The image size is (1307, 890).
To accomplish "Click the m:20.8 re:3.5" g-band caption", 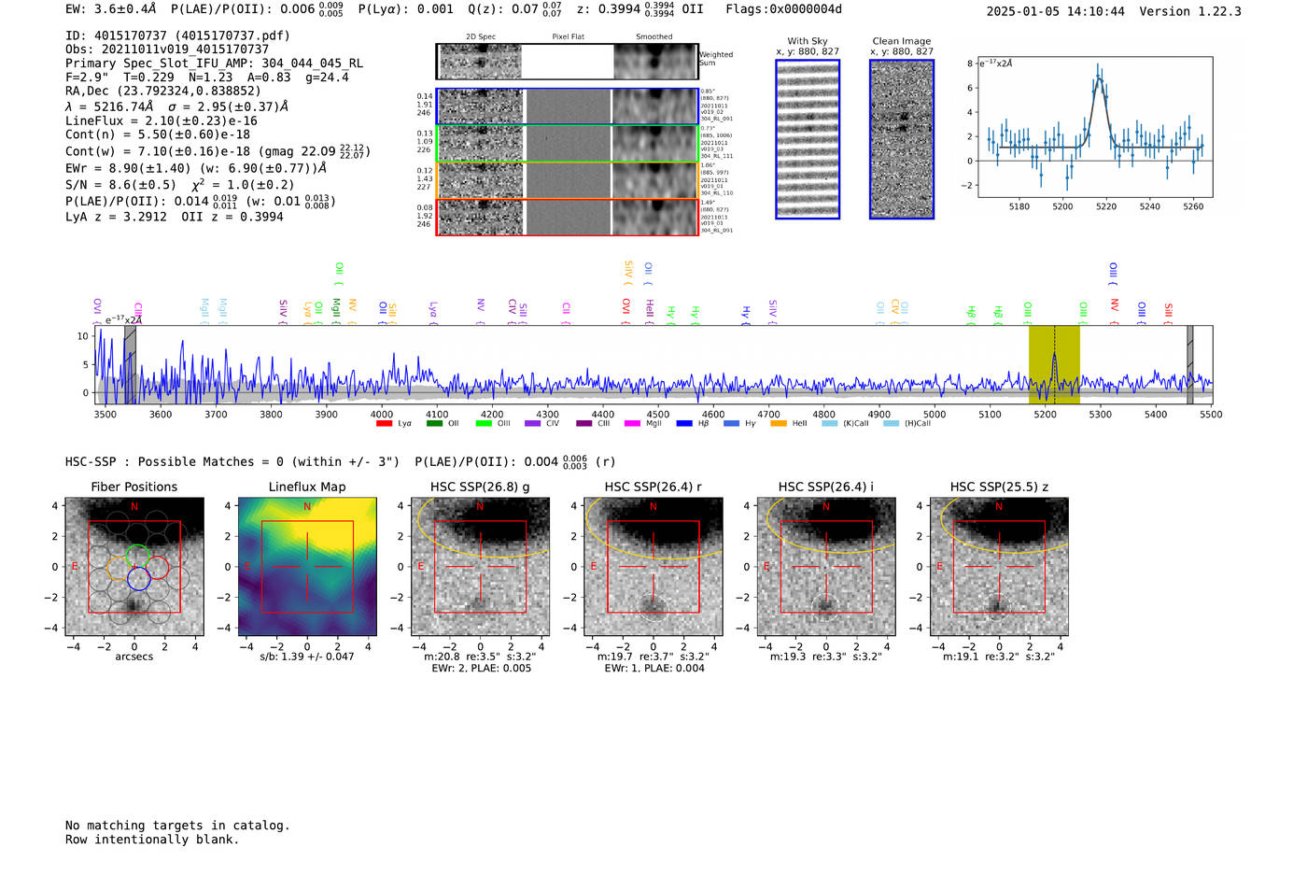I will point(480,657).
